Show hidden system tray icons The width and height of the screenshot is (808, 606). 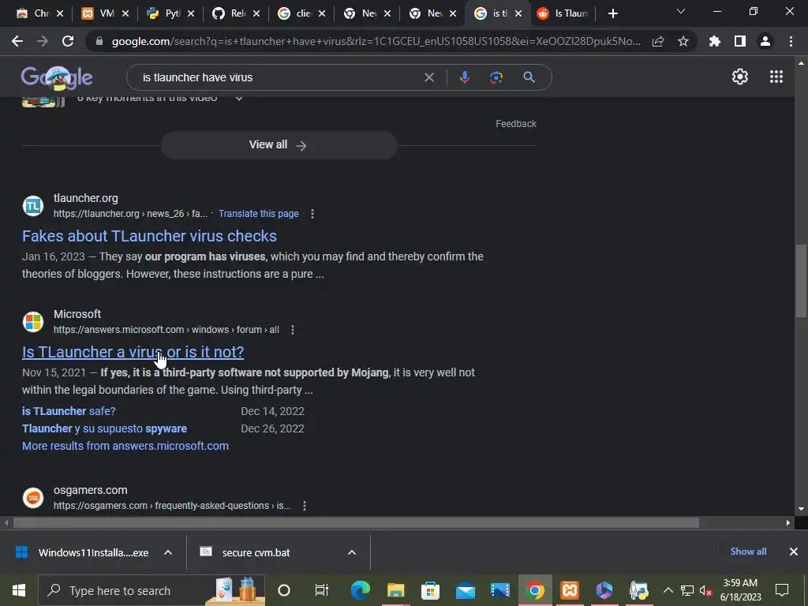point(668,590)
